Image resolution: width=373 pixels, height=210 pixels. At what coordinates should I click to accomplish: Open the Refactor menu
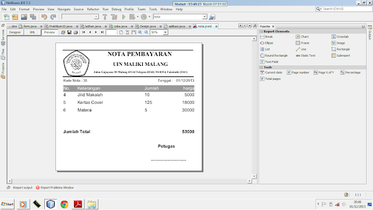[93, 9]
